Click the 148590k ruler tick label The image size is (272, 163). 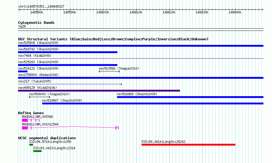point(70,13)
